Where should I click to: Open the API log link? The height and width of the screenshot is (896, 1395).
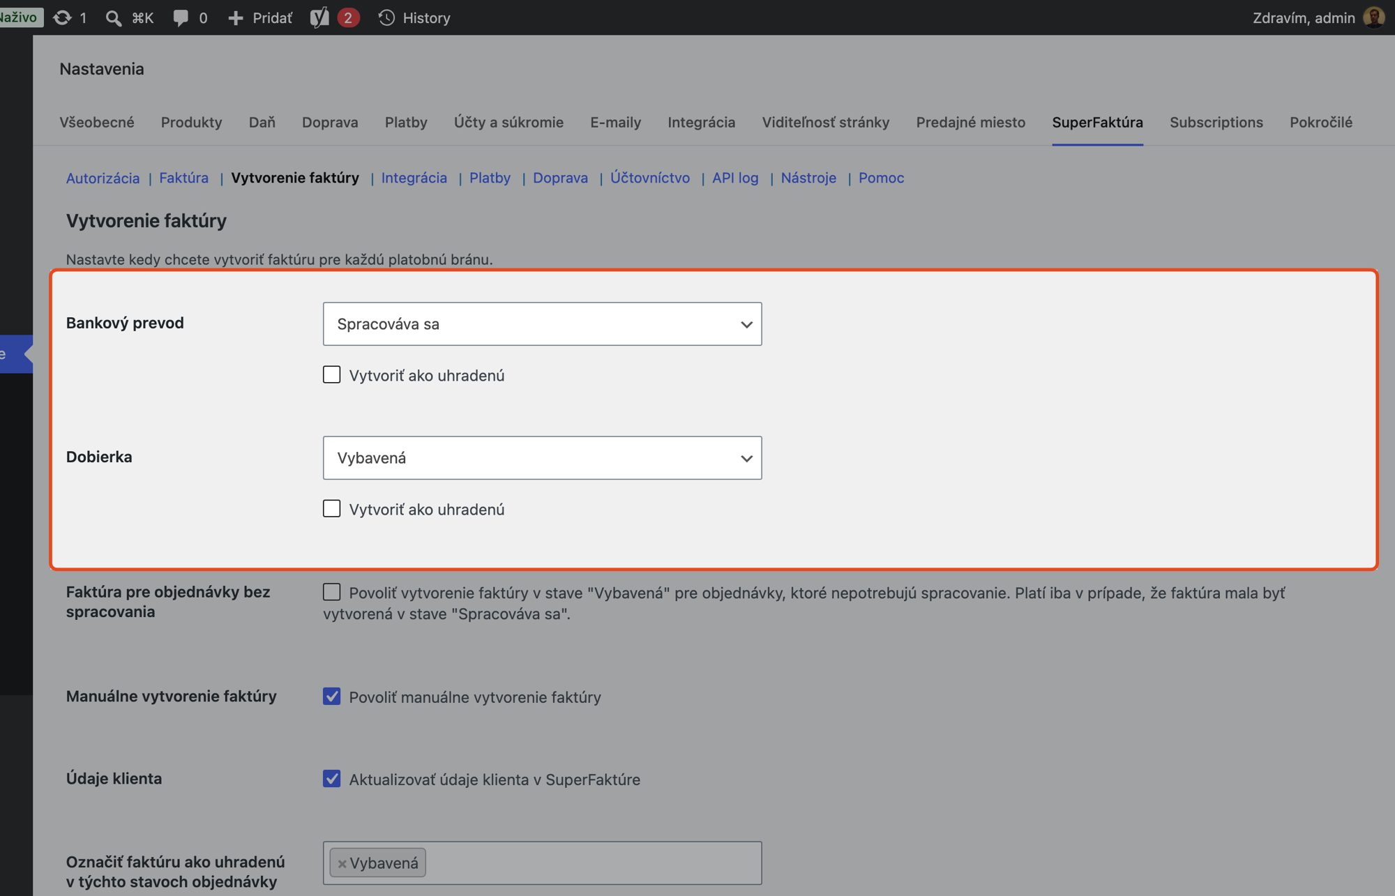click(x=735, y=178)
